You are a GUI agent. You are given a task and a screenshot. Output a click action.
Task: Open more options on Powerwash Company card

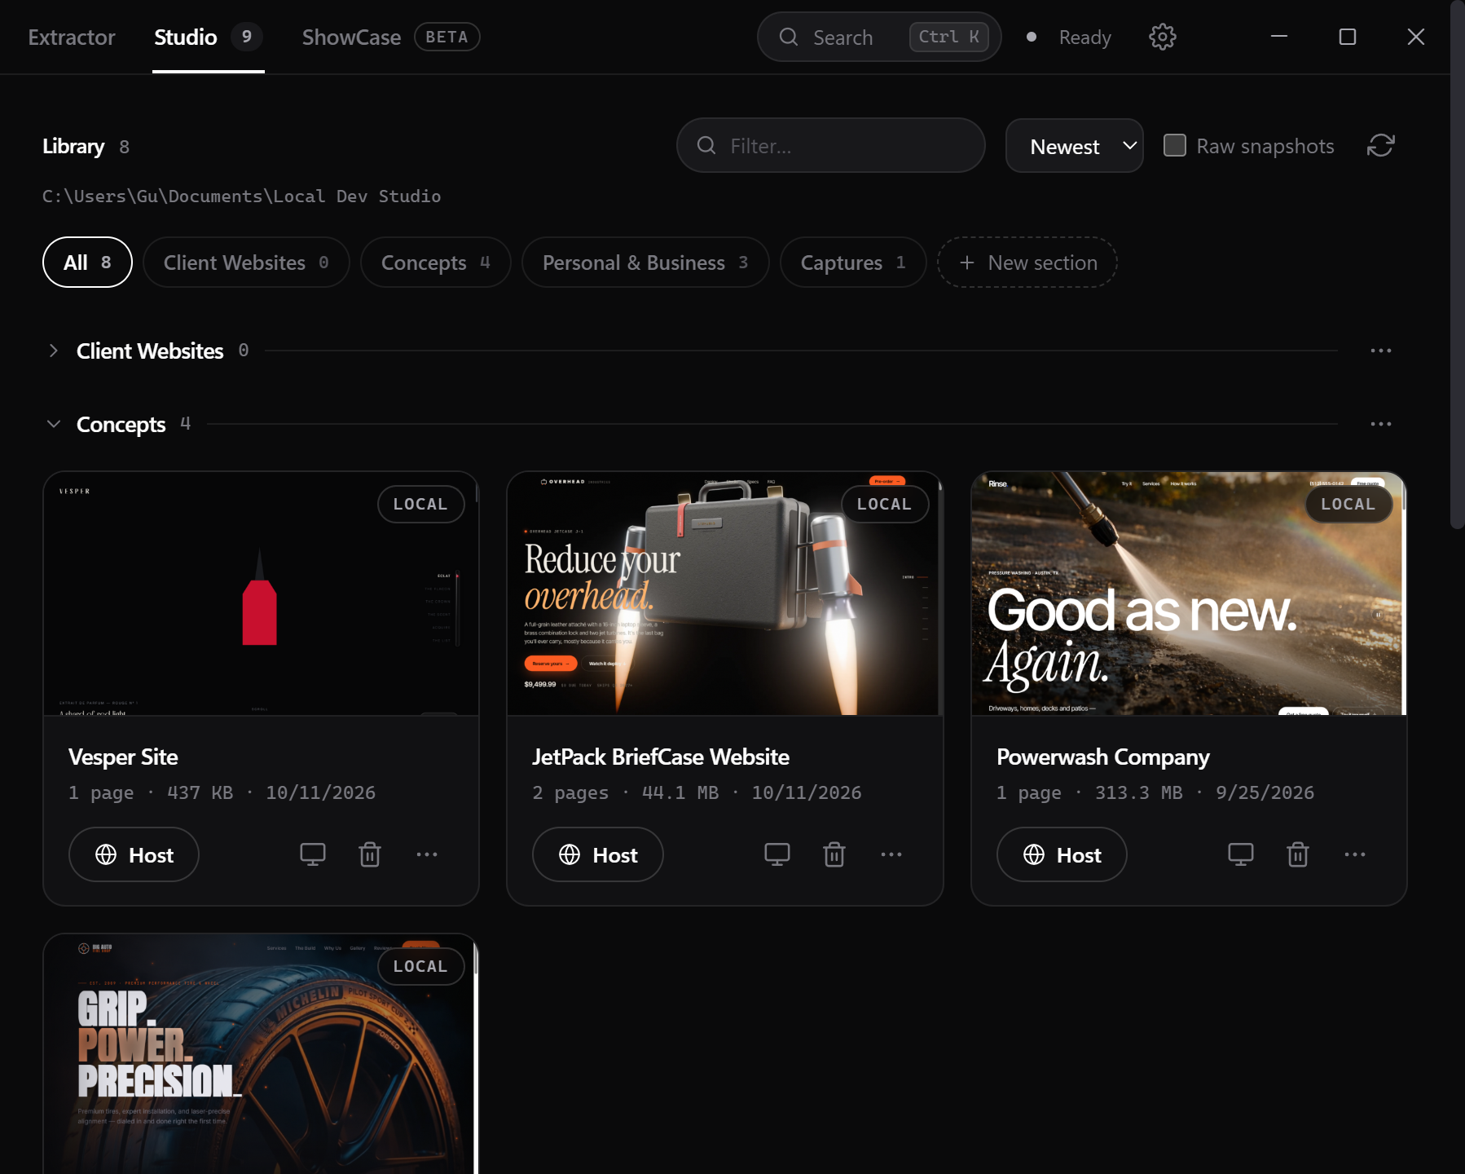click(1355, 854)
